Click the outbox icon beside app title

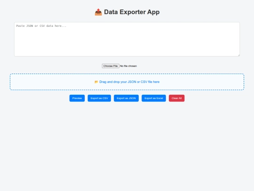98,12
